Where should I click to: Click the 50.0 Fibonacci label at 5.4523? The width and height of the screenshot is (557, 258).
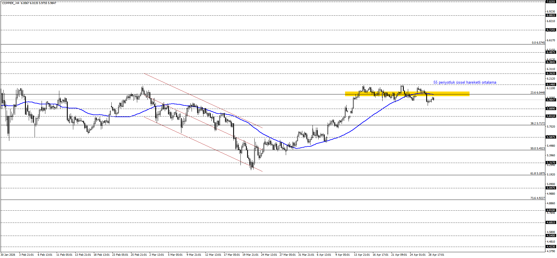coord(537,148)
